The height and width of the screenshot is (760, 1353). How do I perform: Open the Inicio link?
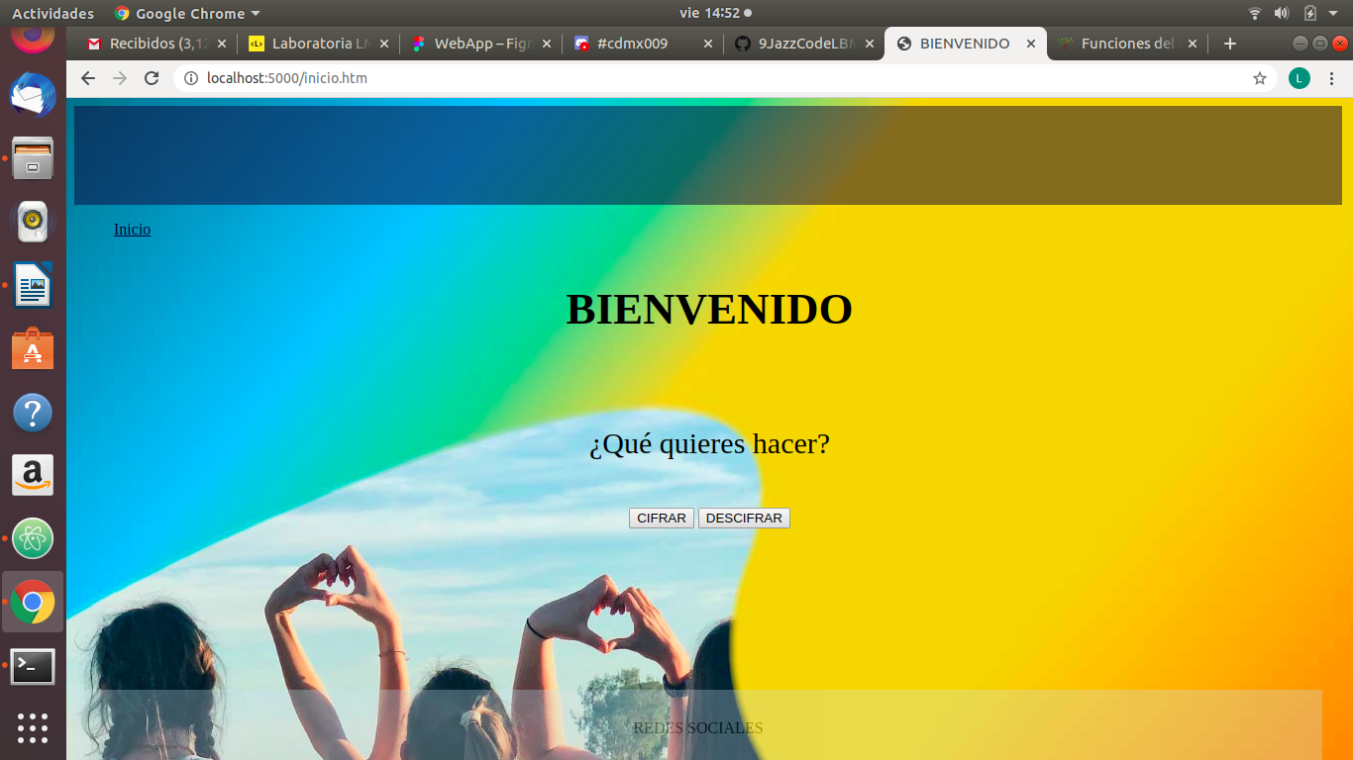132,230
